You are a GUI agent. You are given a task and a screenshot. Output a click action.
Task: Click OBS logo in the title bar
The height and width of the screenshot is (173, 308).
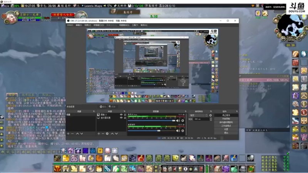[x=69, y=21]
